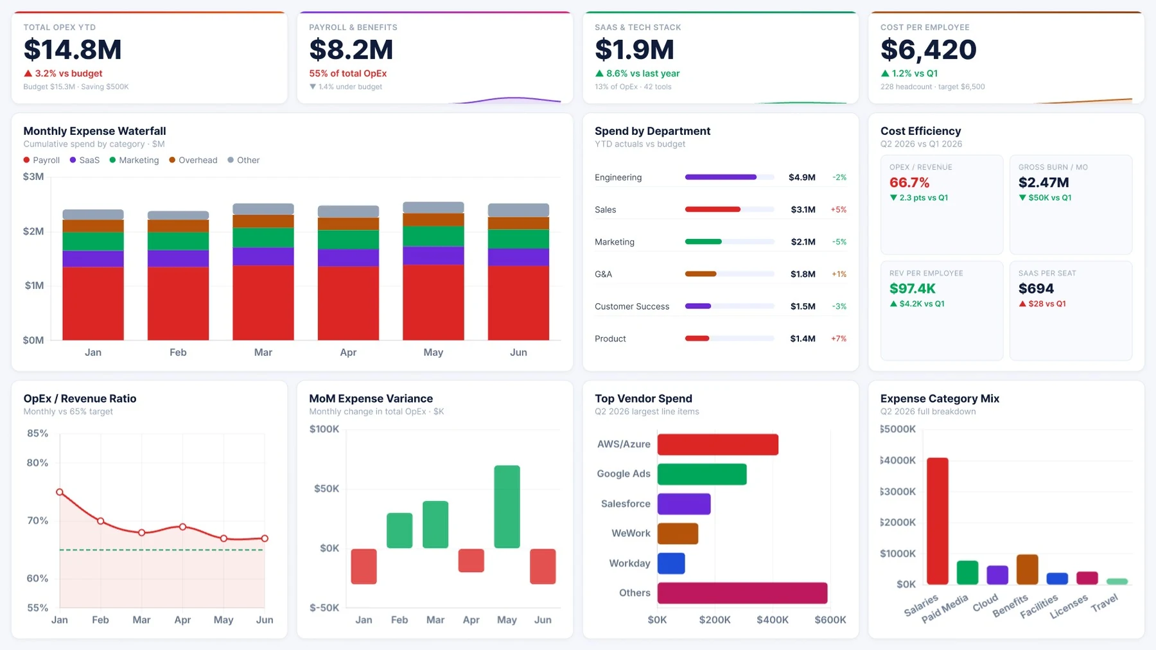Select the Google Ads vendor bar
The width and height of the screenshot is (1156, 650).
point(702,474)
